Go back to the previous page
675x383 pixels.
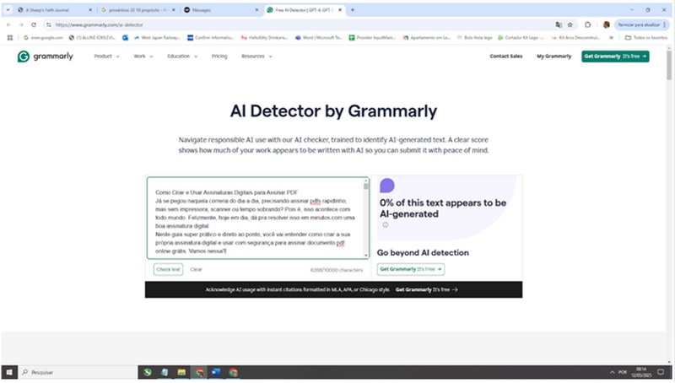9,25
